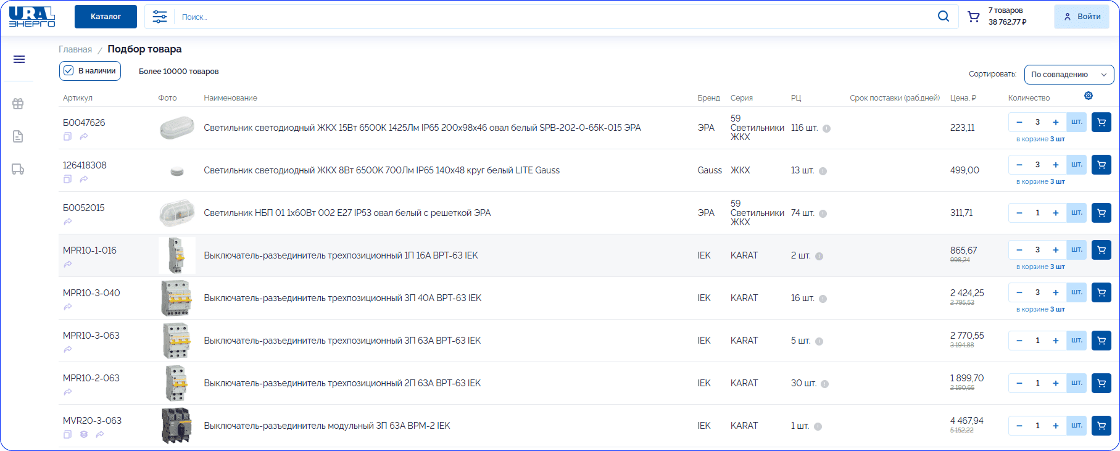Click the gift icon in sidebar

pos(18,104)
